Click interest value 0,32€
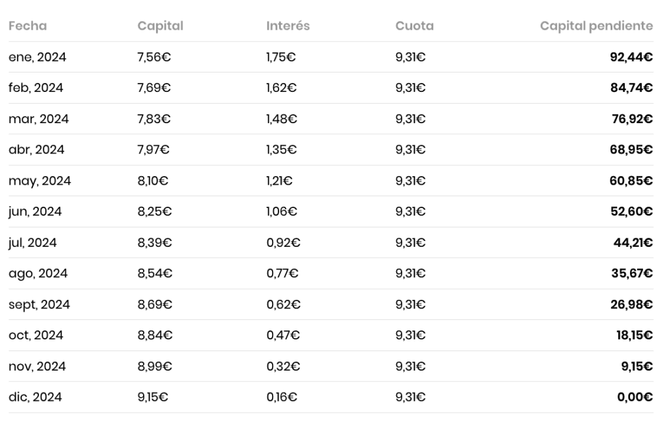Screen dimensions: 663x423 [282, 367]
